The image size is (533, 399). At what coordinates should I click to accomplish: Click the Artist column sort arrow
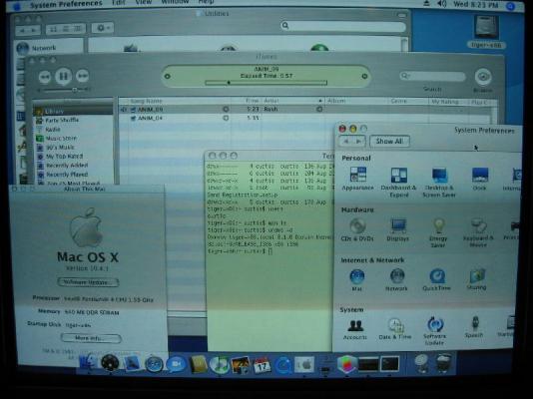pos(319,101)
